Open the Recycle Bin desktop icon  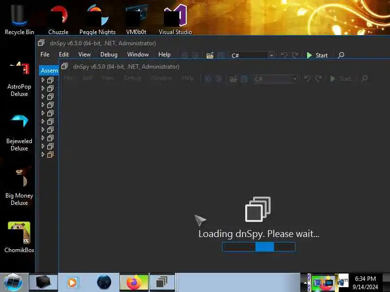[x=19, y=19]
